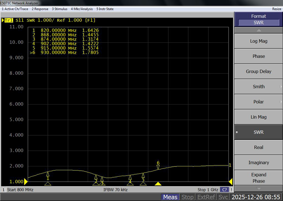Click the softkey menu scroll-down arrow

pyautogui.click(x=259, y=188)
